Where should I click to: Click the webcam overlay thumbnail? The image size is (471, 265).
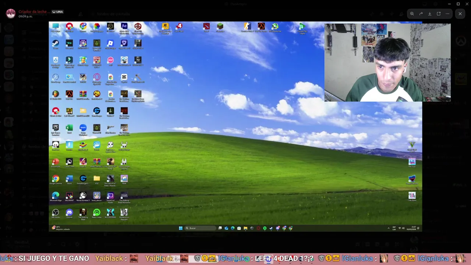pos(387,63)
